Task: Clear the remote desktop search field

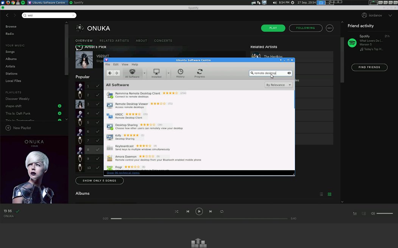Action: click(x=289, y=73)
